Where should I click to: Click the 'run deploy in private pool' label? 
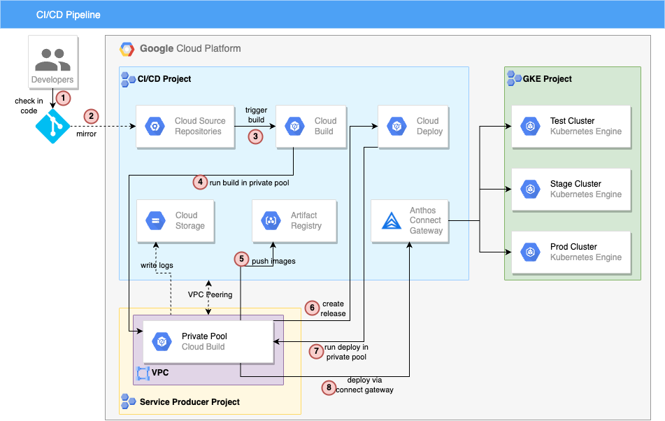(x=346, y=352)
